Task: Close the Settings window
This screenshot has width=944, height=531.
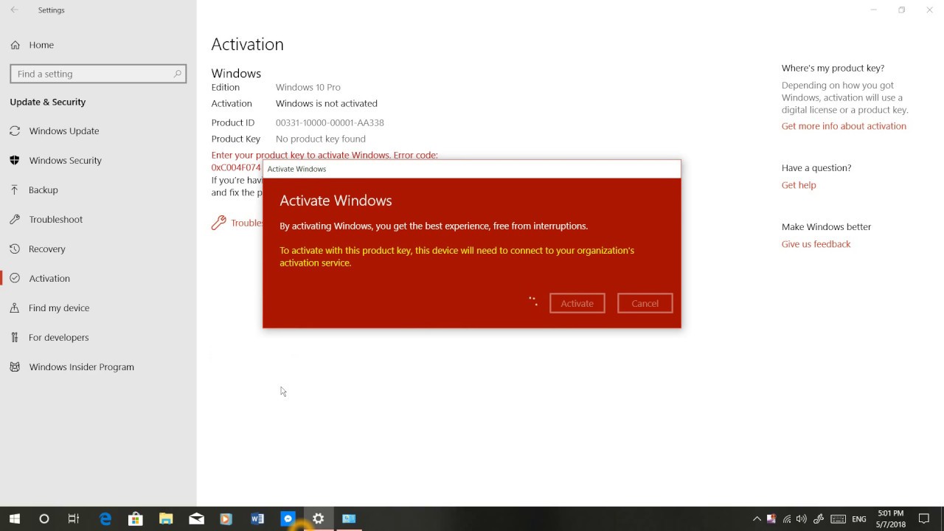Action: click(x=929, y=10)
